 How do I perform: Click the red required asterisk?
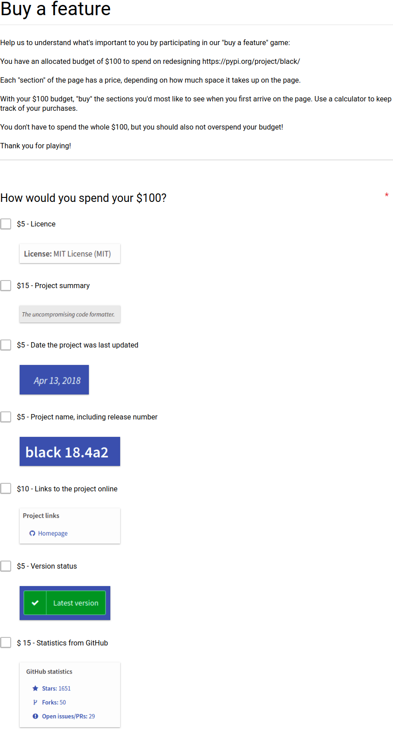(386, 195)
